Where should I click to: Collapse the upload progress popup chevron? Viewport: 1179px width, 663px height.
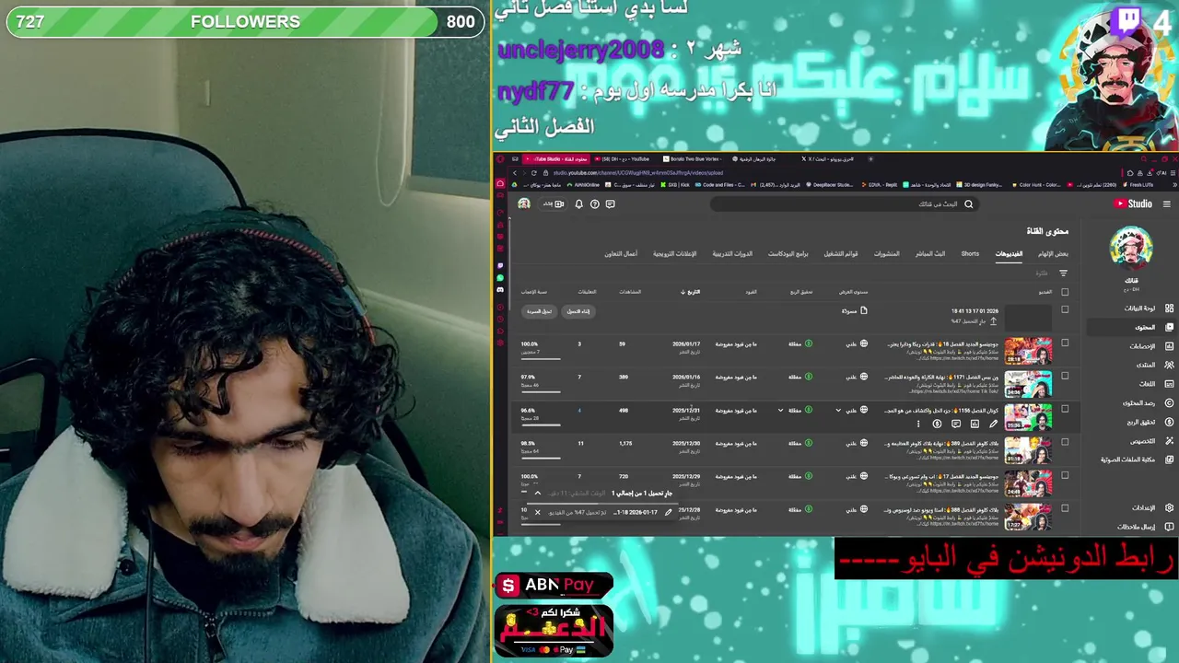(538, 493)
